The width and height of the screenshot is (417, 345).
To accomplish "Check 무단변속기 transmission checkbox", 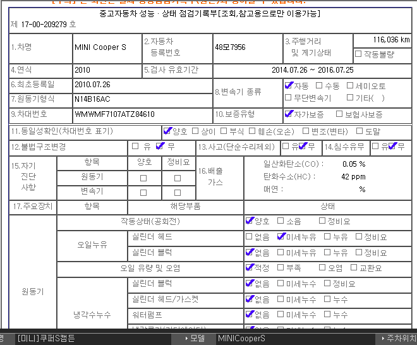I will [x=289, y=98].
